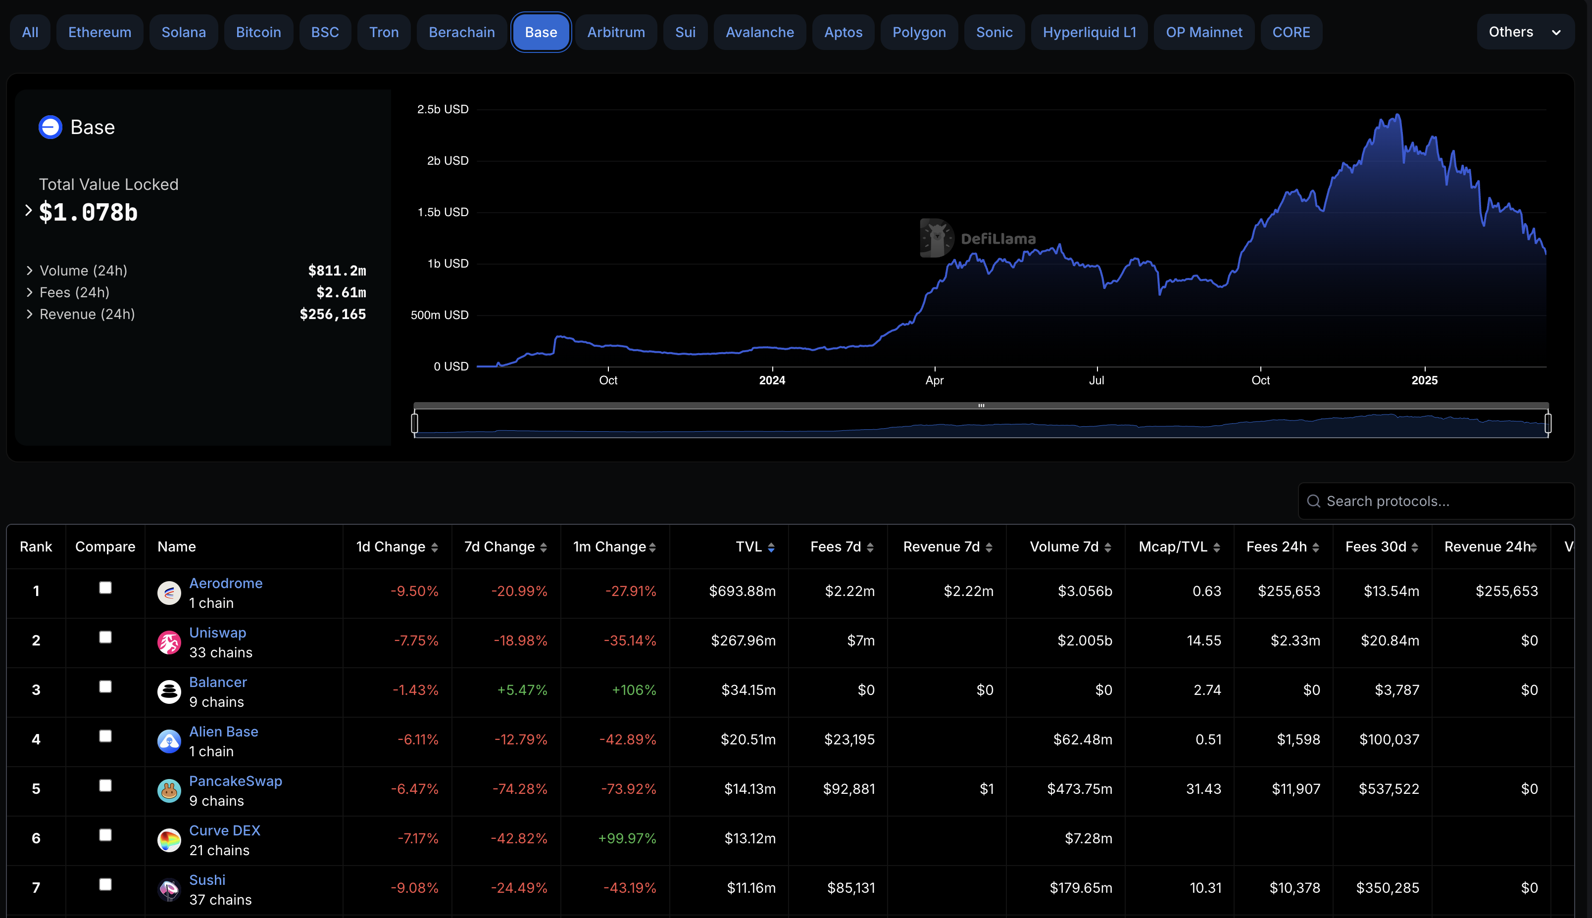
Task: Expand Fees (24h) details
Action: click(x=30, y=292)
